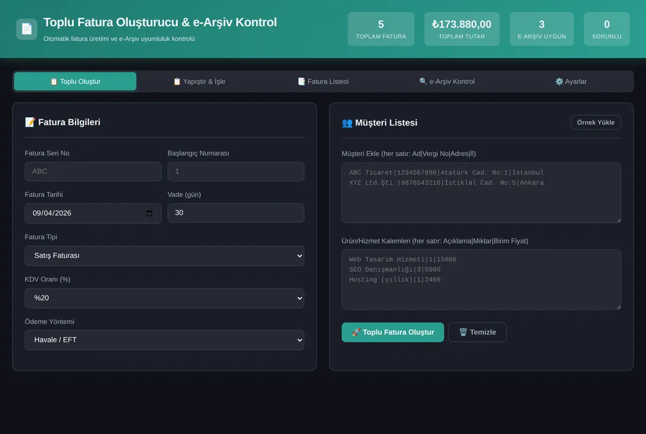This screenshot has height=434, width=646.
Task: Open the e-Arşiv Kontrol tab
Action: (447, 81)
